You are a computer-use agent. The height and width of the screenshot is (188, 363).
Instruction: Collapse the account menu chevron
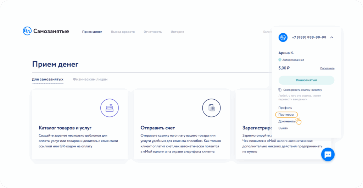(x=331, y=37)
